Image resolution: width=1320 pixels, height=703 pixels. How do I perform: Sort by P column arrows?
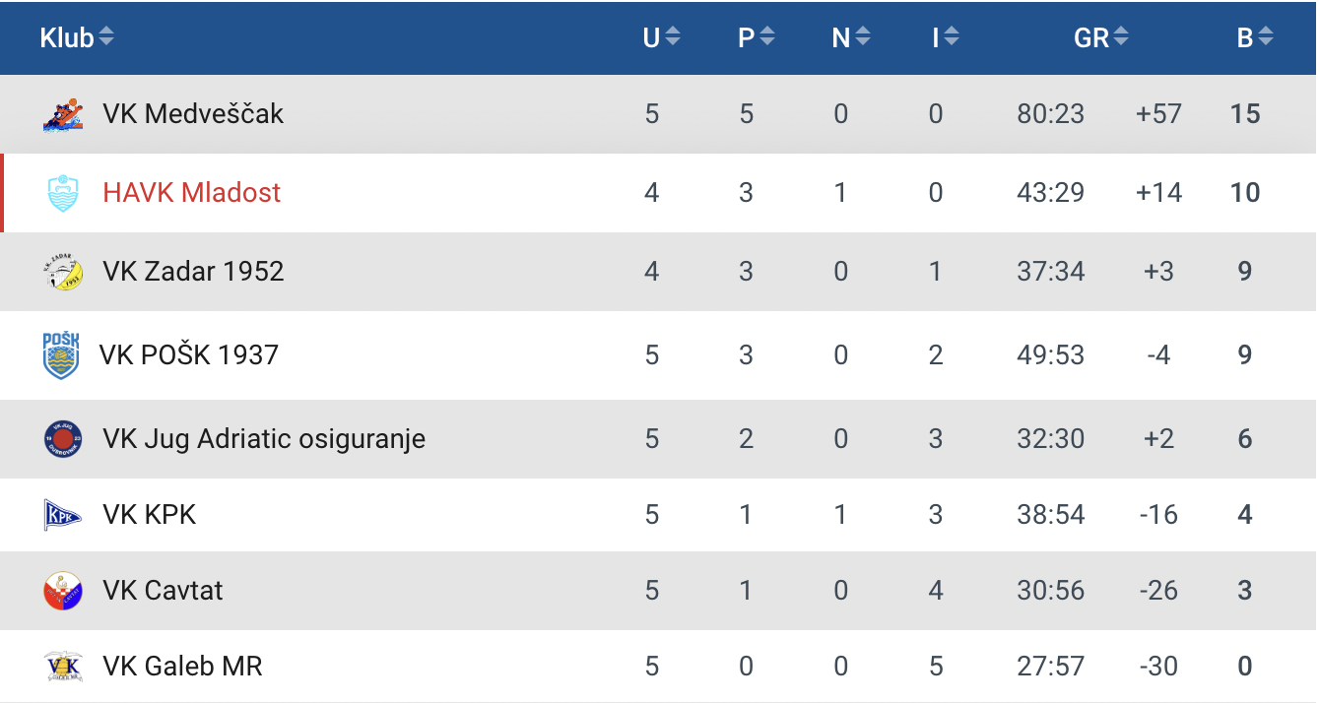coord(767,37)
